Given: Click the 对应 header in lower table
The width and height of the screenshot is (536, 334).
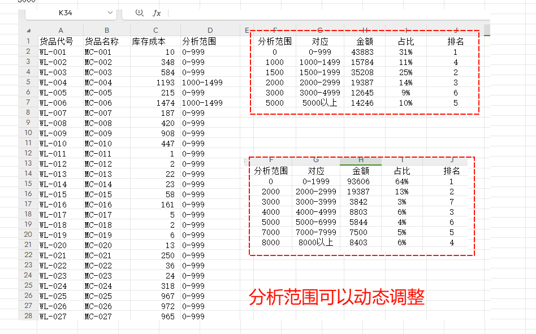Looking at the screenshot, I should tap(316, 171).
